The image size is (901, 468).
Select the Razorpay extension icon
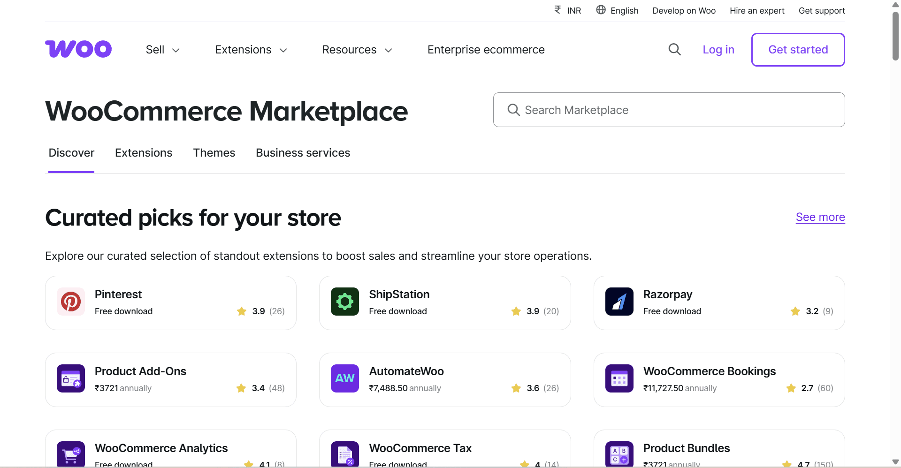(x=619, y=302)
